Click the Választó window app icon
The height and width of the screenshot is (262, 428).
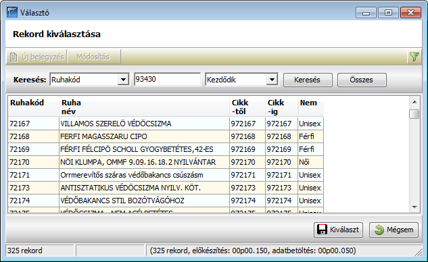(12, 13)
